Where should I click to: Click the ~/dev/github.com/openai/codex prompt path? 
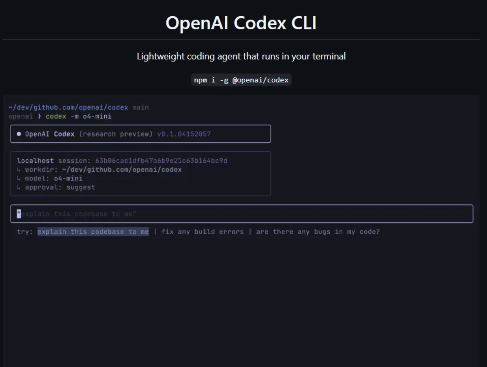(x=68, y=107)
